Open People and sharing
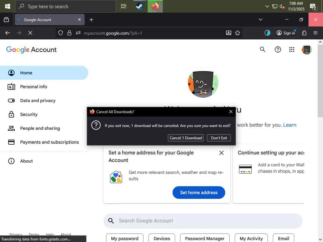323x242 pixels. [44, 128]
